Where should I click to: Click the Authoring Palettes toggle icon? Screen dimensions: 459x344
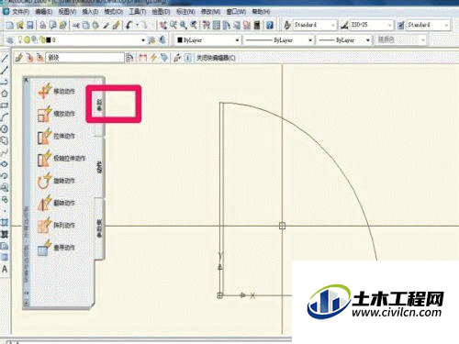pos(129,58)
